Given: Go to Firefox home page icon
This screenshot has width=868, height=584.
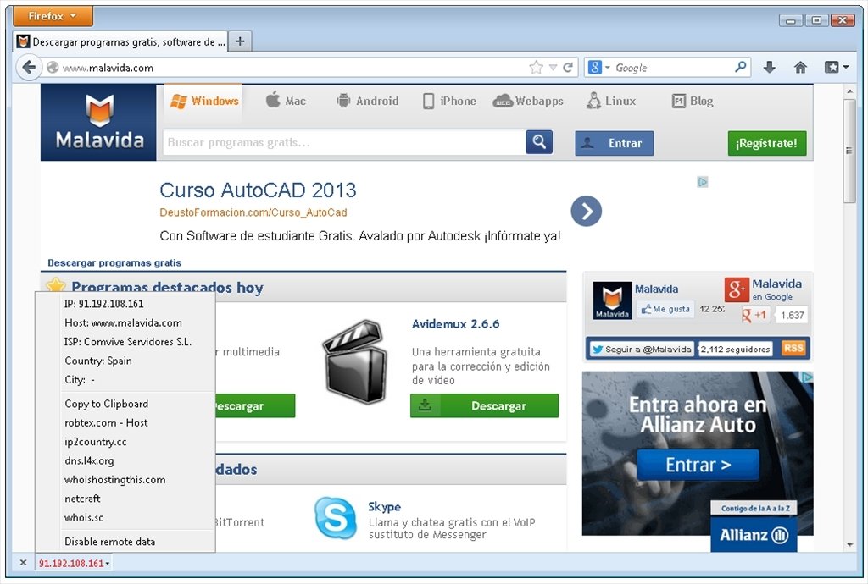Looking at the screenshot, I should 800,68.
